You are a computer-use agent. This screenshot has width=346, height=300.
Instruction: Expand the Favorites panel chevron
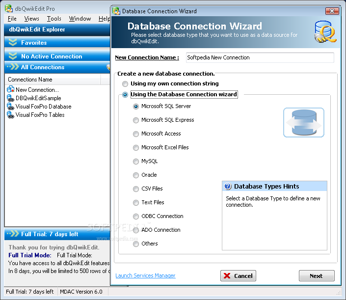(13, 42)
